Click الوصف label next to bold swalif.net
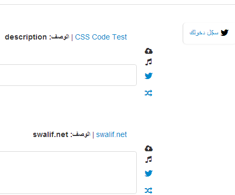 pos(80,134)
